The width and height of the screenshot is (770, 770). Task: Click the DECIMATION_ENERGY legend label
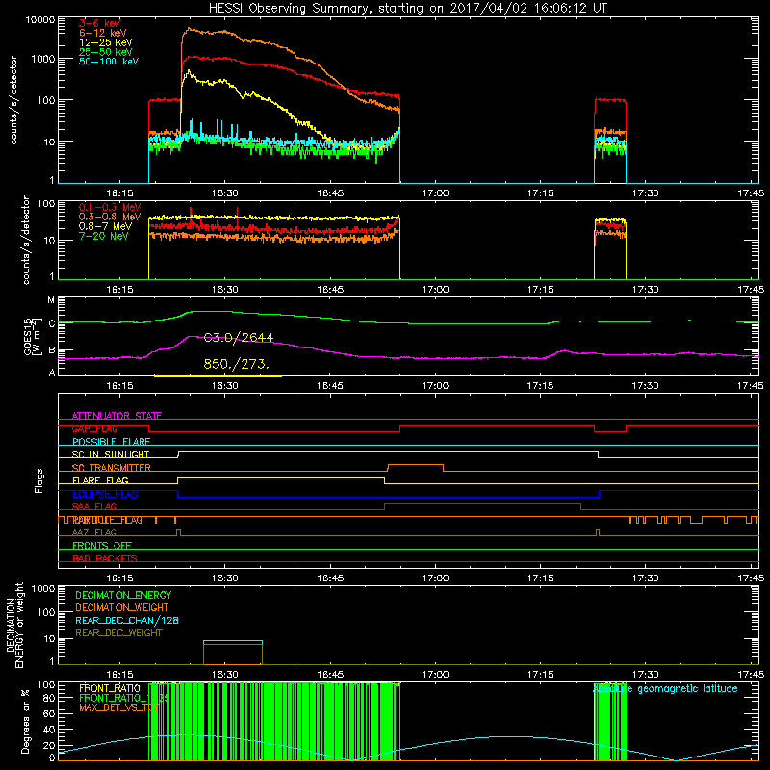tap(123, 595)
